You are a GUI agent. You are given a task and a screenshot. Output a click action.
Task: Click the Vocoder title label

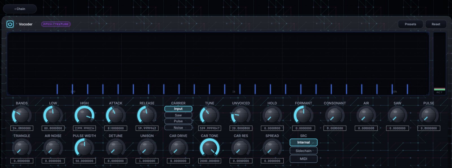pos(26,24)
